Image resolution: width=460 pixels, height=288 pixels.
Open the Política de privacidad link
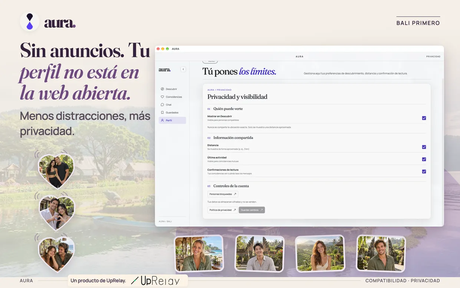(223, 210)
